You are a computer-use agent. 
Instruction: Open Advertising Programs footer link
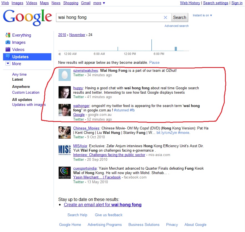105,225
